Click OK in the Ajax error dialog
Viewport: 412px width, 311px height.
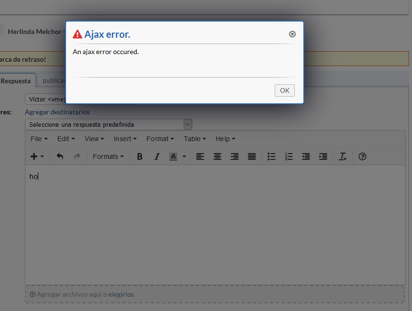tap(285, 90)
